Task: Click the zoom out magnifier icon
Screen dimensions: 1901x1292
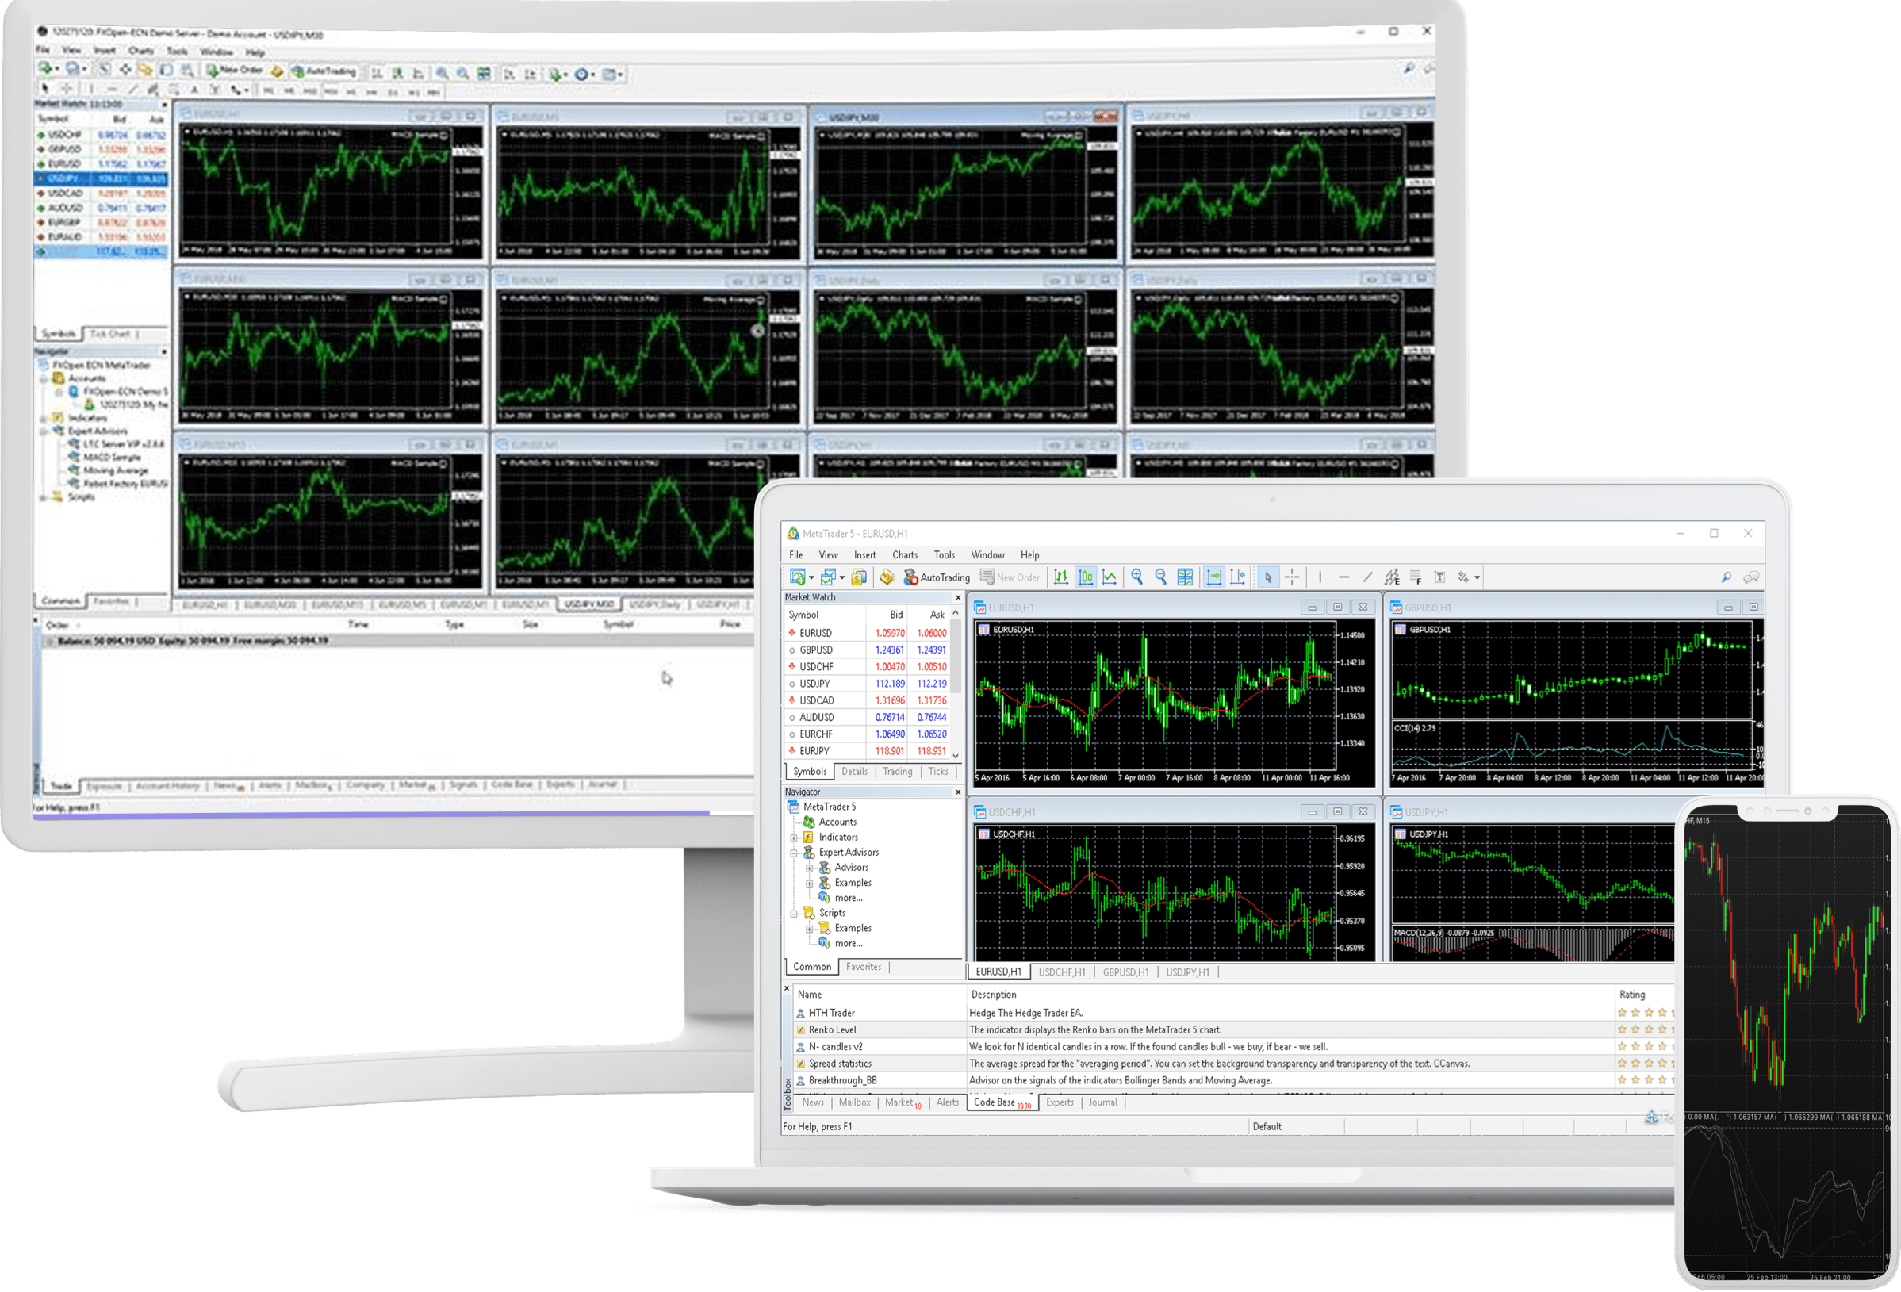Action: pos(1161,577)
